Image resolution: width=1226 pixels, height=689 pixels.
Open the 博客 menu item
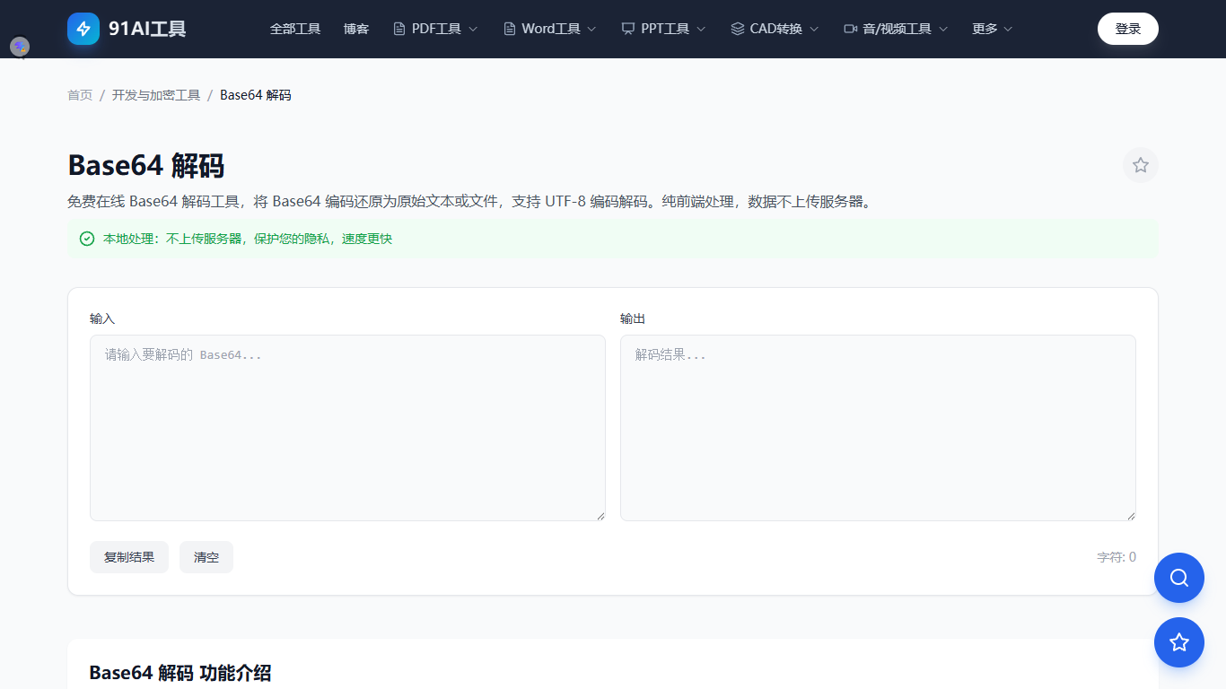click(x=356, y=29)
